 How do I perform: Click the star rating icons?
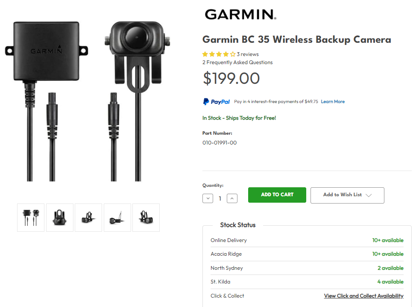pyautogui.click(x=219, y=54)
